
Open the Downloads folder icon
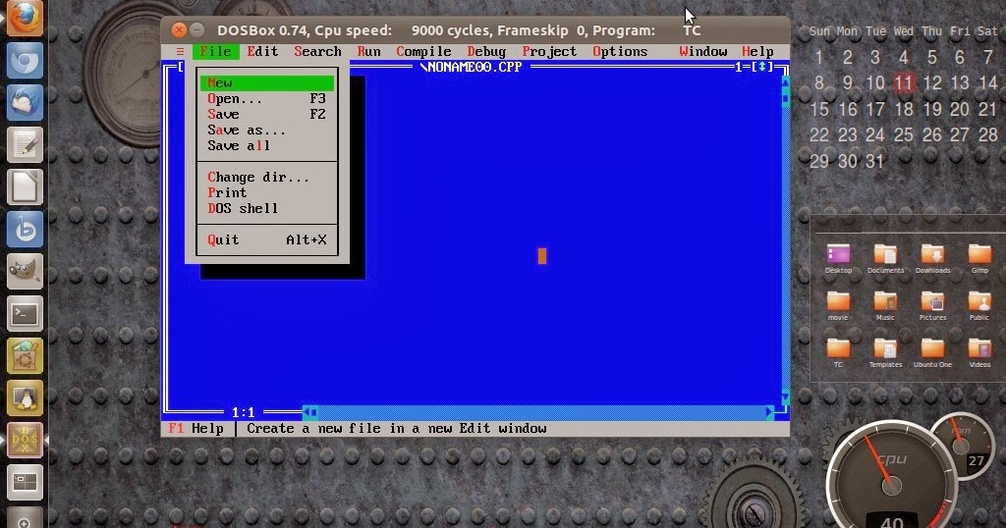pyautogui.click(x=933, y=259)
